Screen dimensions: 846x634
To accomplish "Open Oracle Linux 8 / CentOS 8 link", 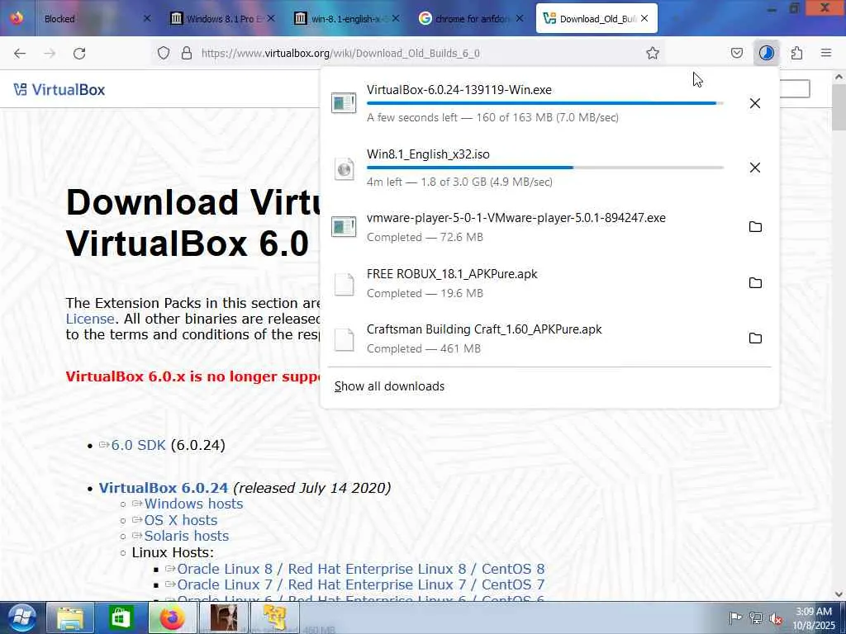I will tap(360, 569).
